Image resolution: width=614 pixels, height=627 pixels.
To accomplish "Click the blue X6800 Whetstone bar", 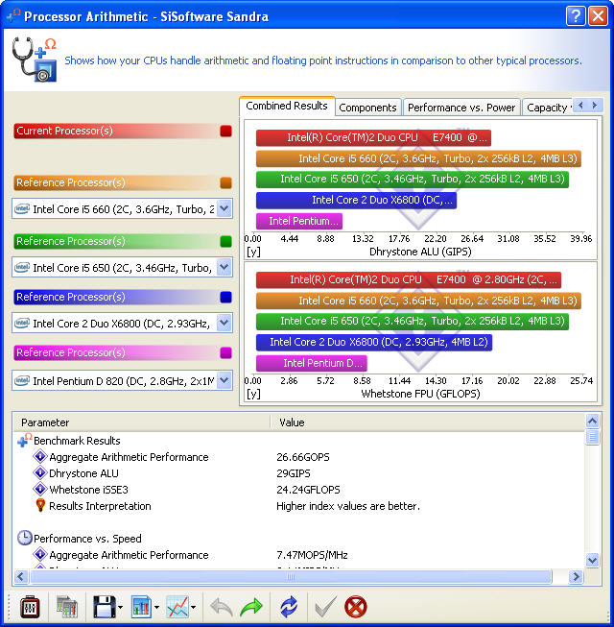I will pos(374,342).
